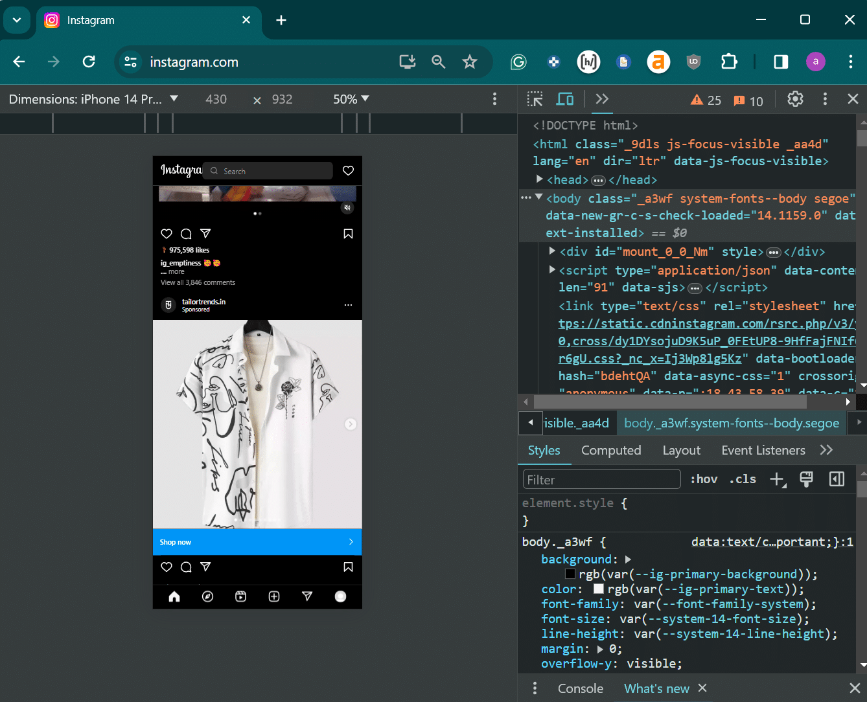Image resolution: width=867 pixels, height=702 pixels.
Task: Open site information icon in address bar
Action: (130, 62)
